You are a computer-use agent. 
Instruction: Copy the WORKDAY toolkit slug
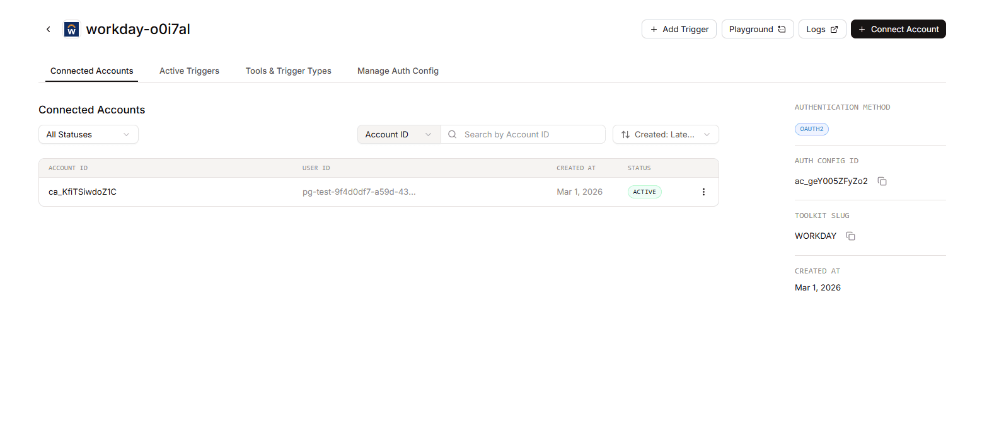click(x=851, y=236)
